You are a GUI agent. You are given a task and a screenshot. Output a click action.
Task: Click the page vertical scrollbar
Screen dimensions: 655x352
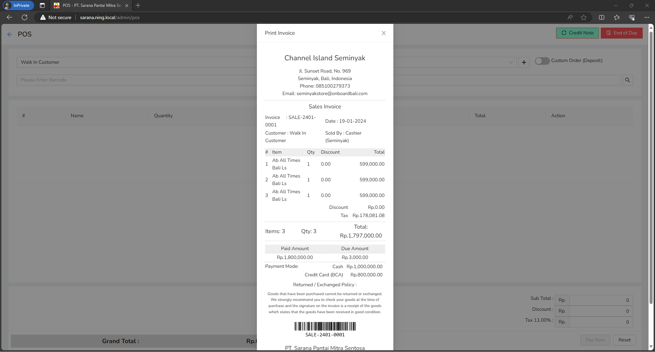tap(651, 167)
